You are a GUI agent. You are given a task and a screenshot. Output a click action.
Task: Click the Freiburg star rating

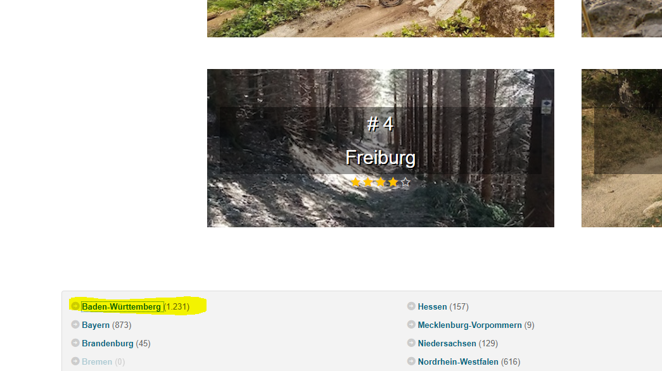pyautogui.click(x=380, y=182)
